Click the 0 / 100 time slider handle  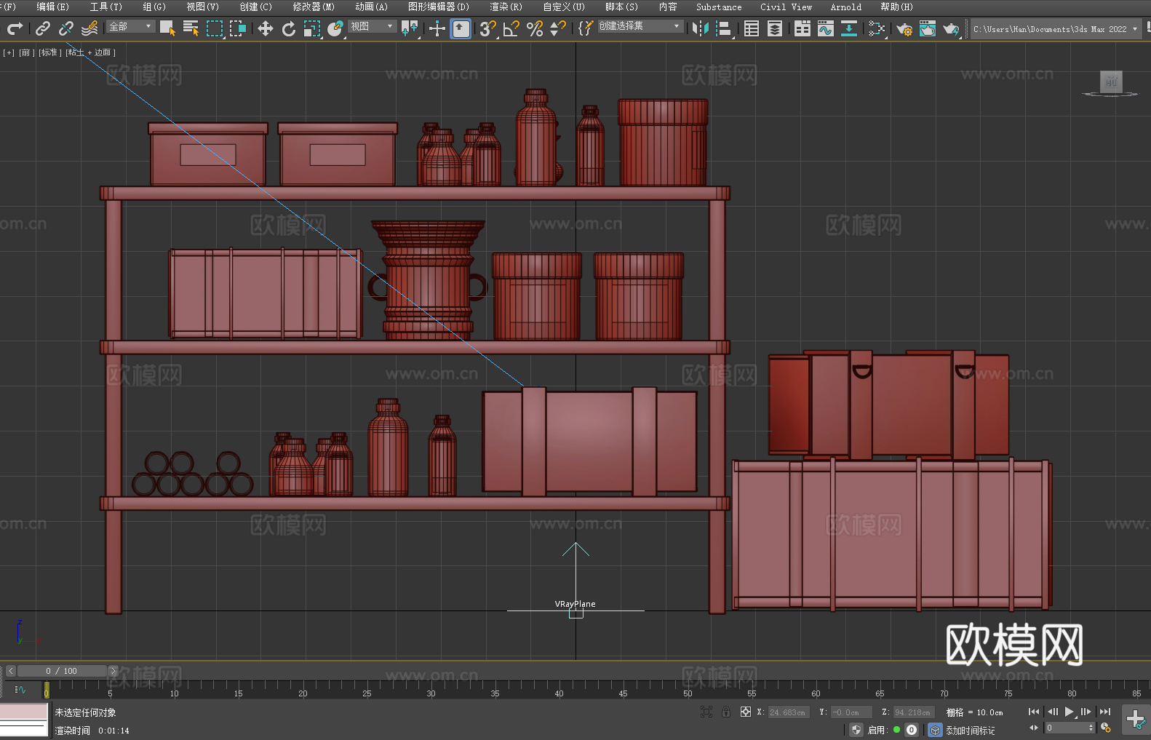pos(62,671)
